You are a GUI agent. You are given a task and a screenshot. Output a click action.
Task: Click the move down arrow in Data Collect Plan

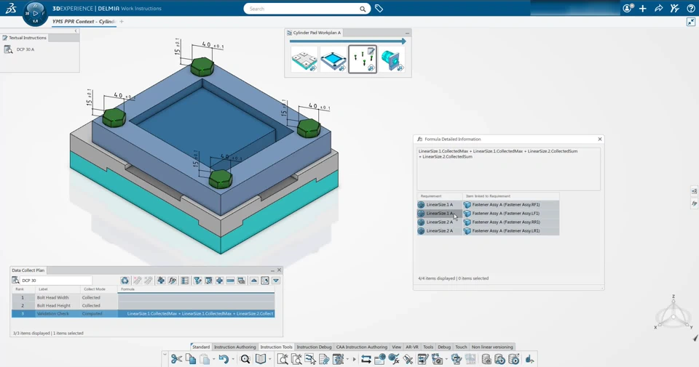coord(276,281)
